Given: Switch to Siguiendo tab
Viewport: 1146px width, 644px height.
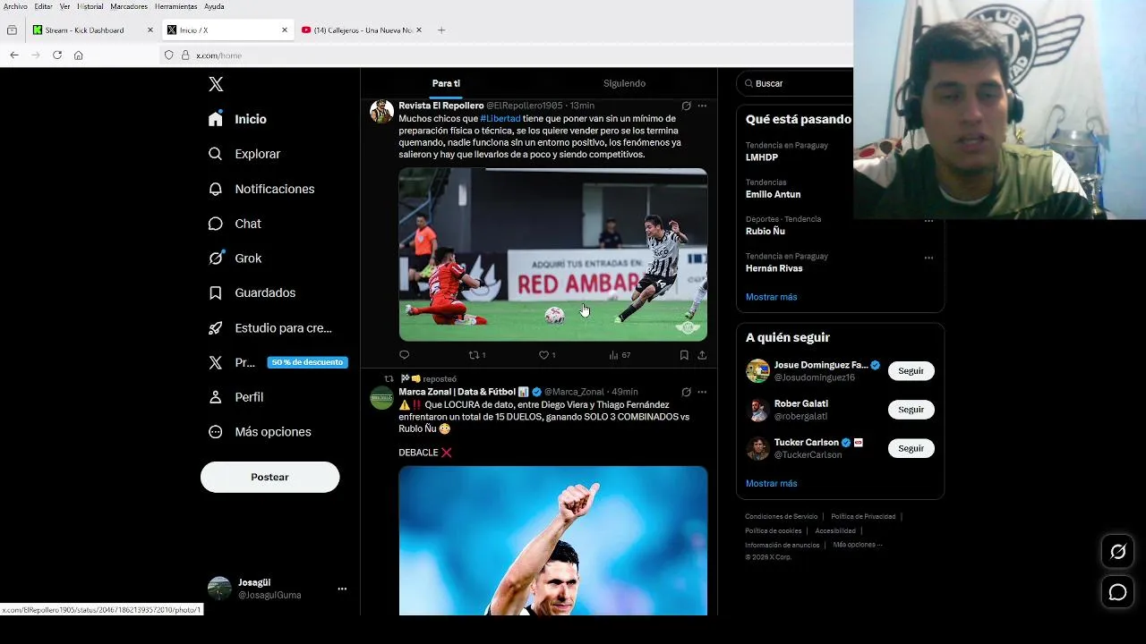Looking at the screenshot, I should [624, 83].
